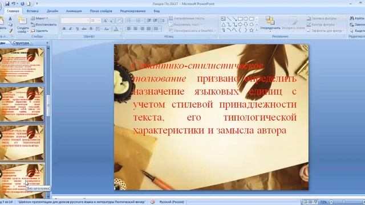The width and height of the screenshot is (365, 205).
Task: Open Заливка фигуры shape fill
Action: click(x=323, y=18)
